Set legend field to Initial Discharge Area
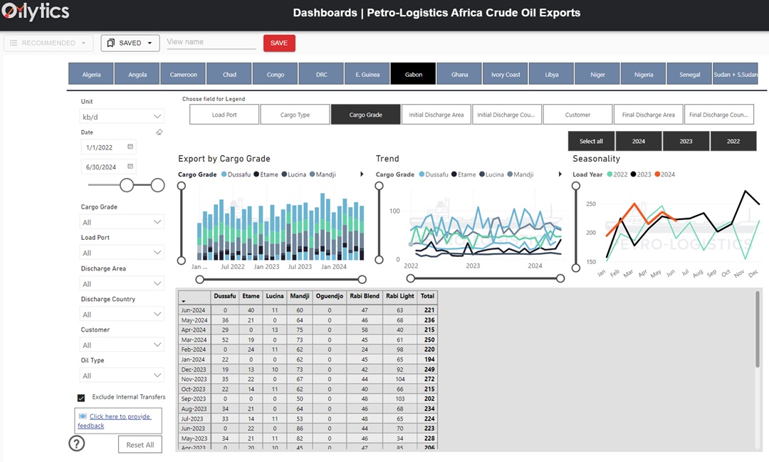The image size is (769, 462). (436, 115)
